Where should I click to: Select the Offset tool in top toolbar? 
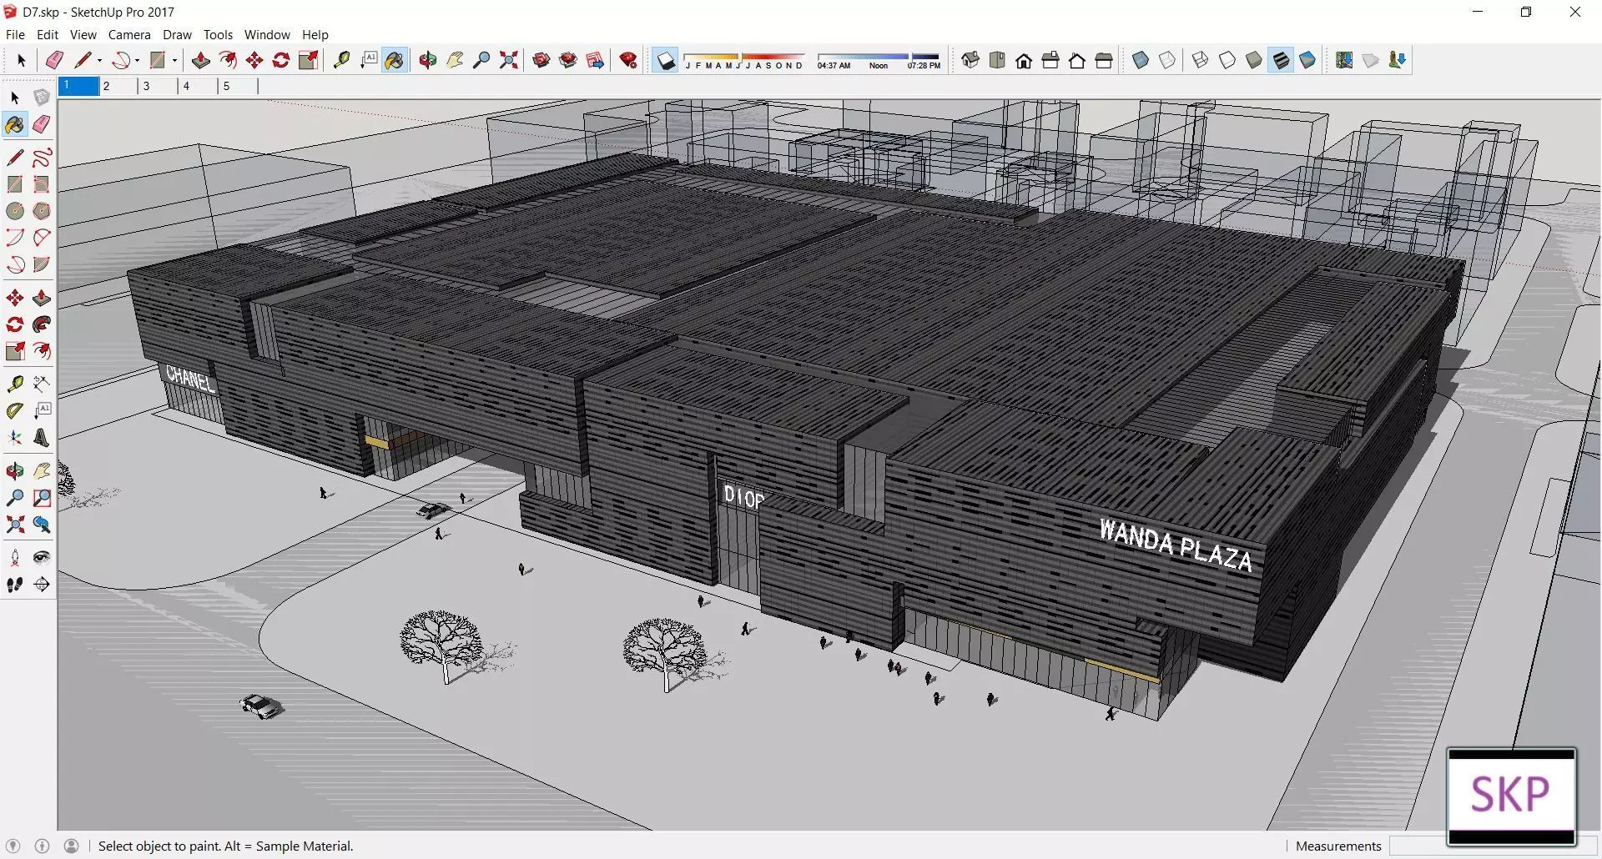tap(227, 60)
